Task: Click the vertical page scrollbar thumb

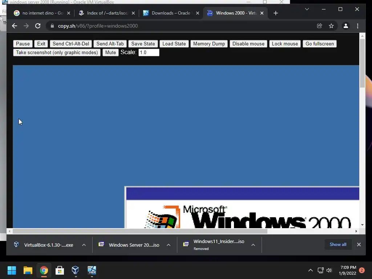Action: [362, 63]
